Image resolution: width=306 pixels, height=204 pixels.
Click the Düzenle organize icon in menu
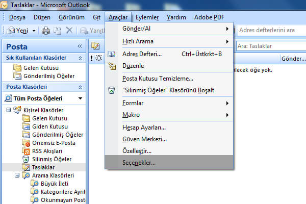coord(112,66)
